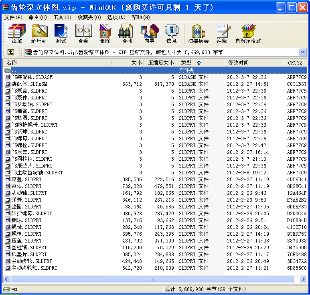Select the 装配体.SLDASM file

coord(29,84)
